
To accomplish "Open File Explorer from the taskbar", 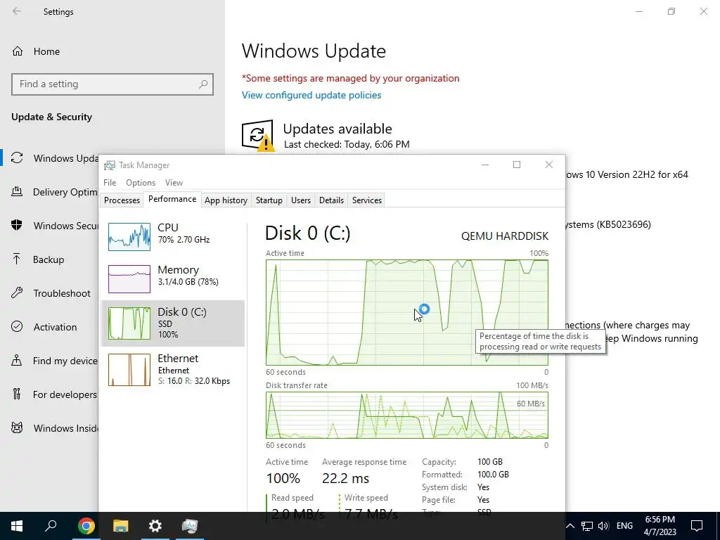I will pyautogui.click(x=120, y=526).
